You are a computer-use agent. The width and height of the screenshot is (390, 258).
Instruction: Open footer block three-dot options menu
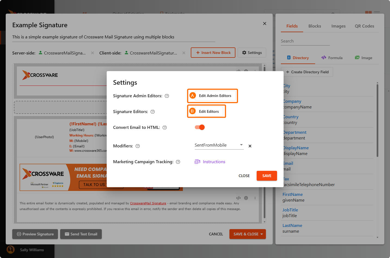click(x=255, y=198)
